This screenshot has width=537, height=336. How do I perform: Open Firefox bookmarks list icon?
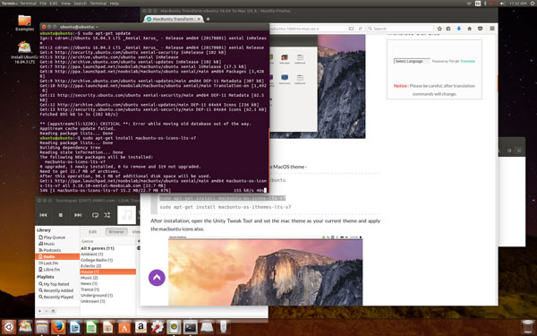click(448, 29)
